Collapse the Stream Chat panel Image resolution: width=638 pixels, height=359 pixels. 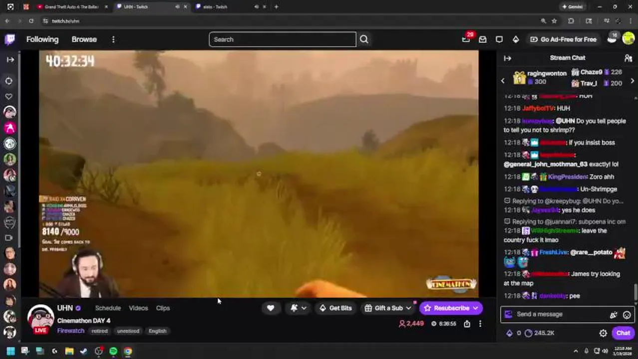point(508,58)
